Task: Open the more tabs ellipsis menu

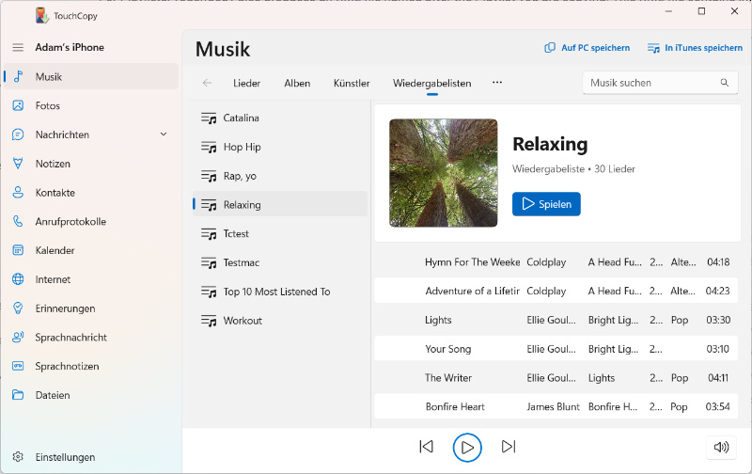Action: coord(497,82)
